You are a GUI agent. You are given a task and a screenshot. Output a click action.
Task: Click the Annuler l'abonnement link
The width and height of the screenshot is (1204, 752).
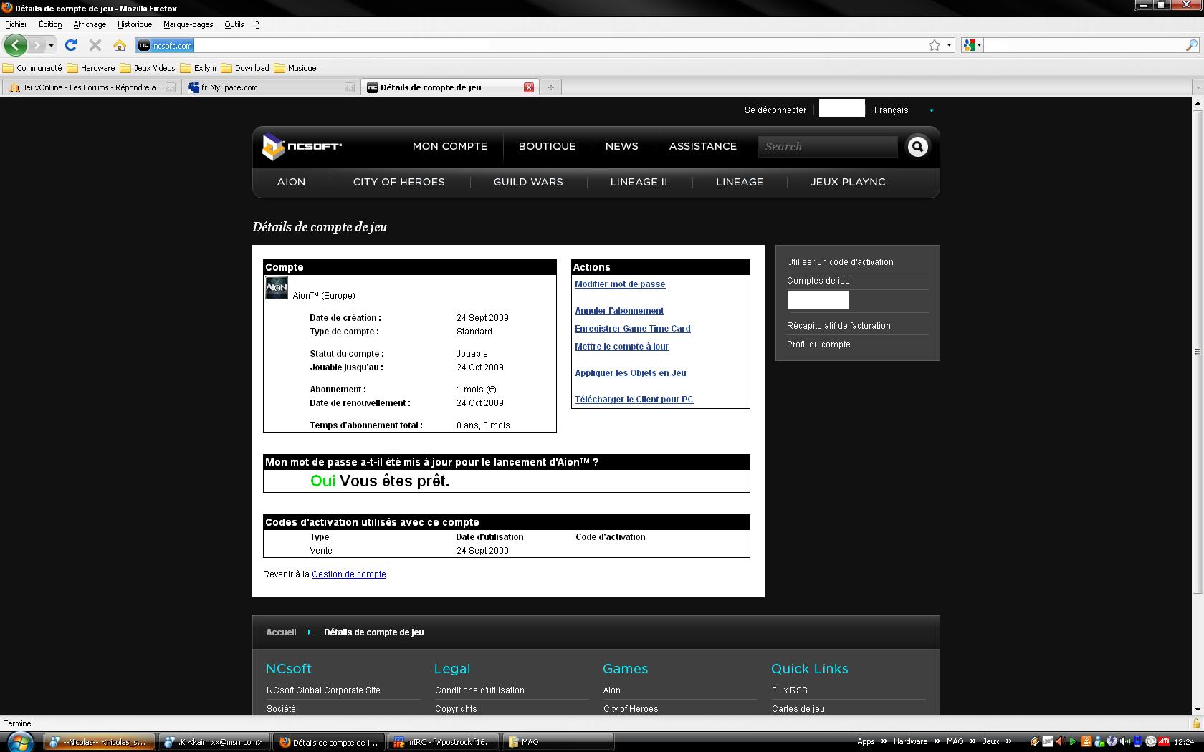[618, 311]
